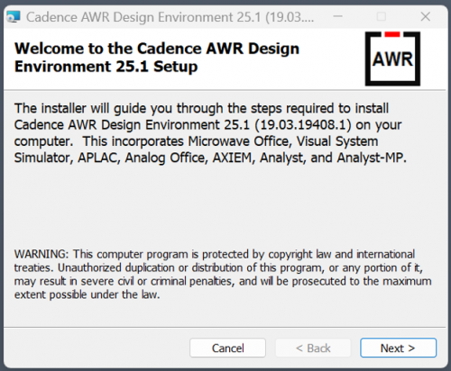Close the installer window
The image size is (451, 371).
pyautogui.click(x=426, y=16)
